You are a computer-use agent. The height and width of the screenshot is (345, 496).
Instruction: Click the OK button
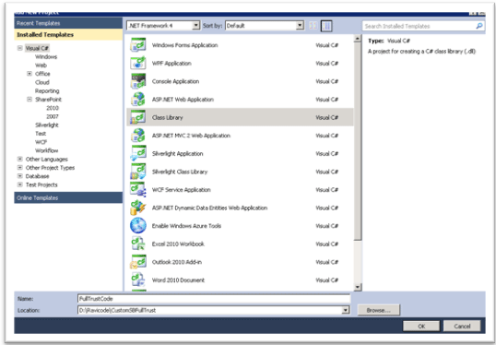(x=421, y=326)
